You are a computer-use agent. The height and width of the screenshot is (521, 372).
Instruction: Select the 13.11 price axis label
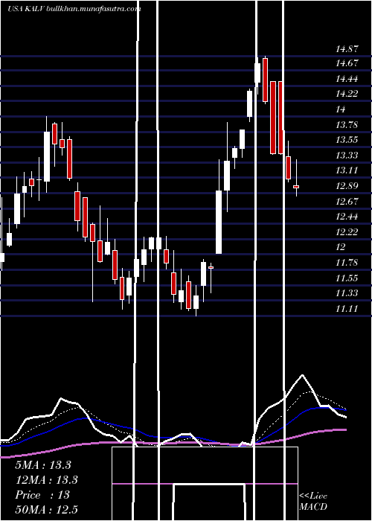coord(347,170)
